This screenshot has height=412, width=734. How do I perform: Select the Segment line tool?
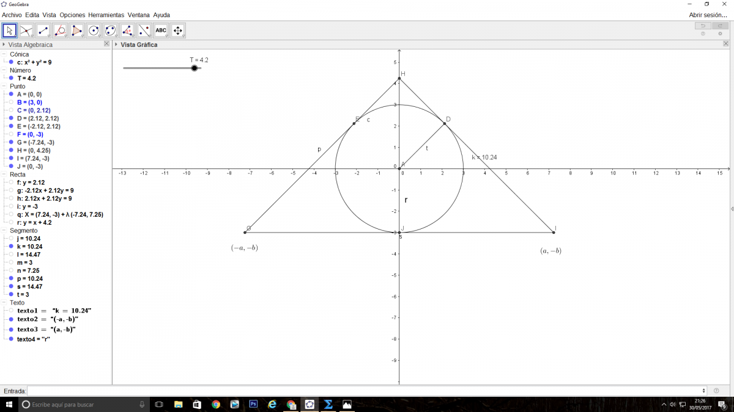43,30
